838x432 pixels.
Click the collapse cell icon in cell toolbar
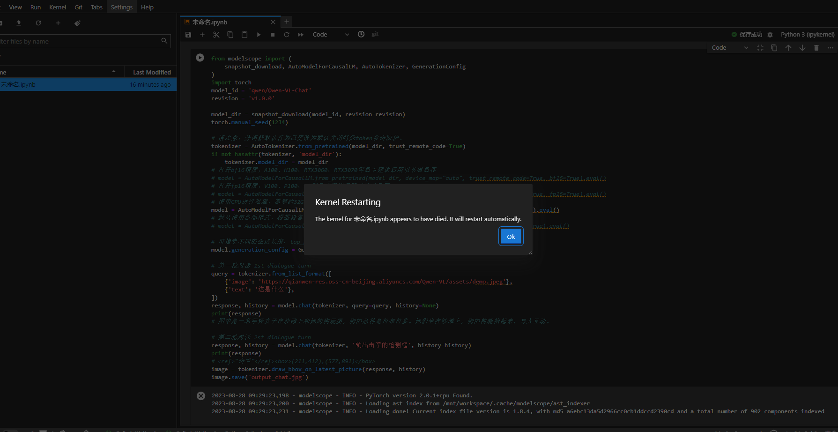click(760, 48)
